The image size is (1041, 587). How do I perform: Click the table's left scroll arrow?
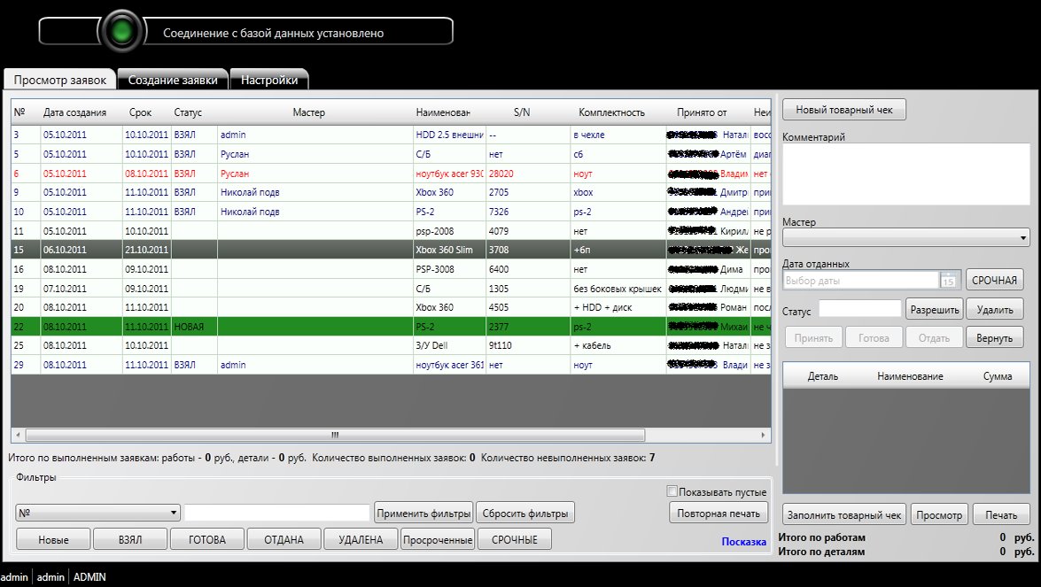point(18,436)
